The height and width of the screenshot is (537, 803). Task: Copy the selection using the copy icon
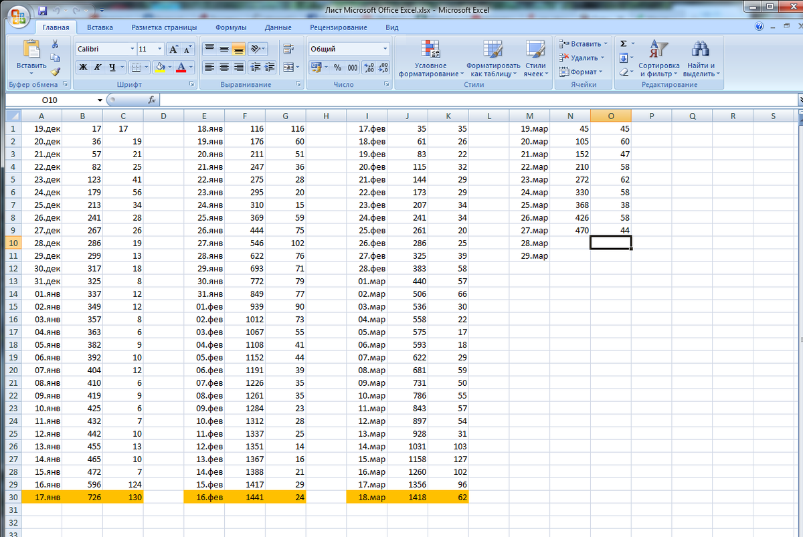pyautogui.click(x=55, y=58)
